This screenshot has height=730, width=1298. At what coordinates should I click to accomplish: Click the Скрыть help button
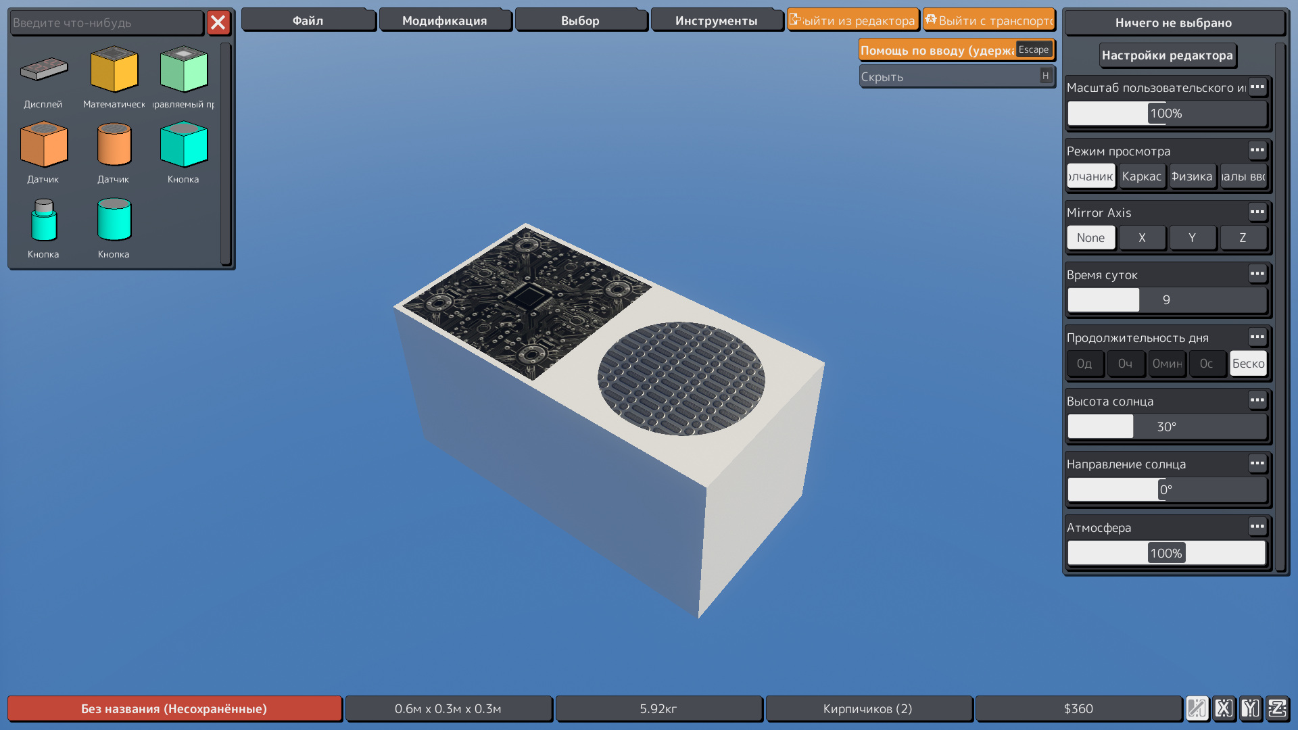pos(956,76)
